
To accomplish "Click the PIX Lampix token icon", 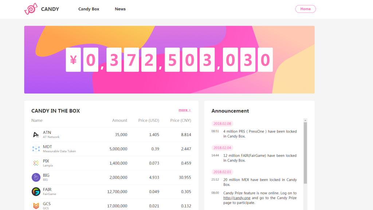I will [36, 163].
